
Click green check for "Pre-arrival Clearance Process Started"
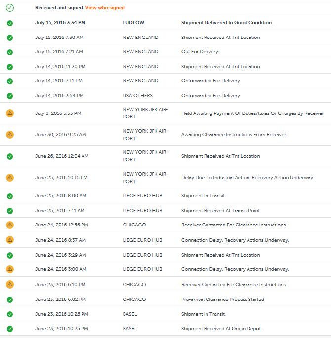tap(10, 300)
